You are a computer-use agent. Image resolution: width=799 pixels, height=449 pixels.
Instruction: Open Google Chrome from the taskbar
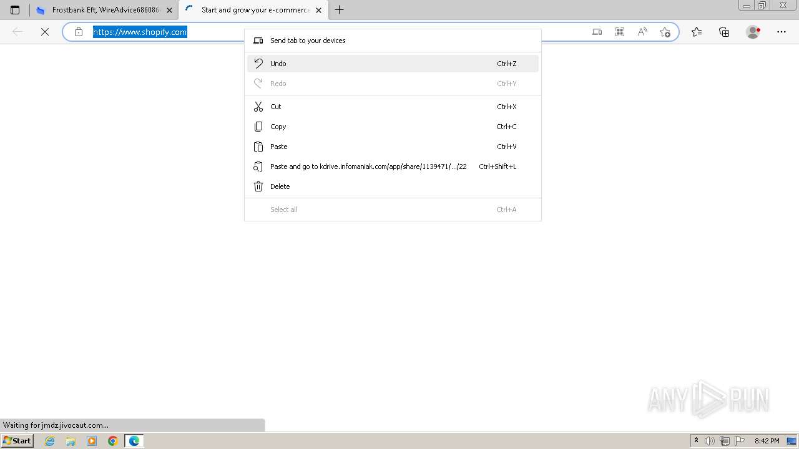coord(112,441)
